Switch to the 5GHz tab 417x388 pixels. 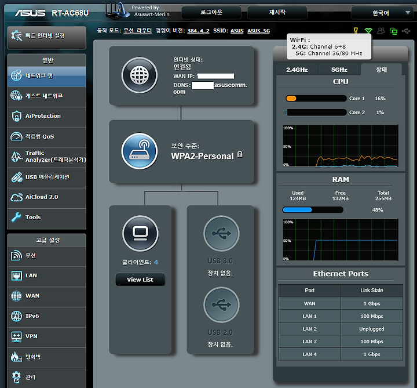pos(339,70)
